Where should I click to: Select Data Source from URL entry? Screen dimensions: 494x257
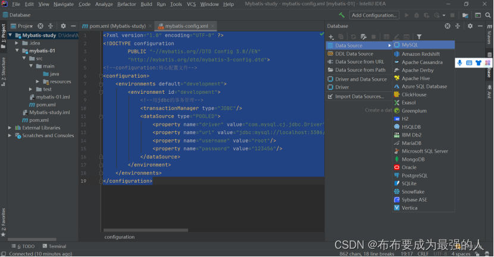[359, 62]
